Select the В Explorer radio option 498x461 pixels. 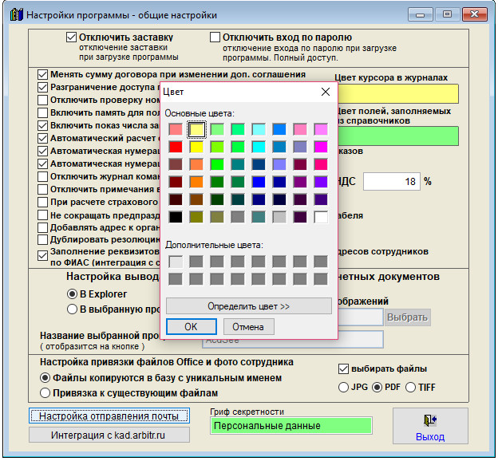click(x=72, y=294)
